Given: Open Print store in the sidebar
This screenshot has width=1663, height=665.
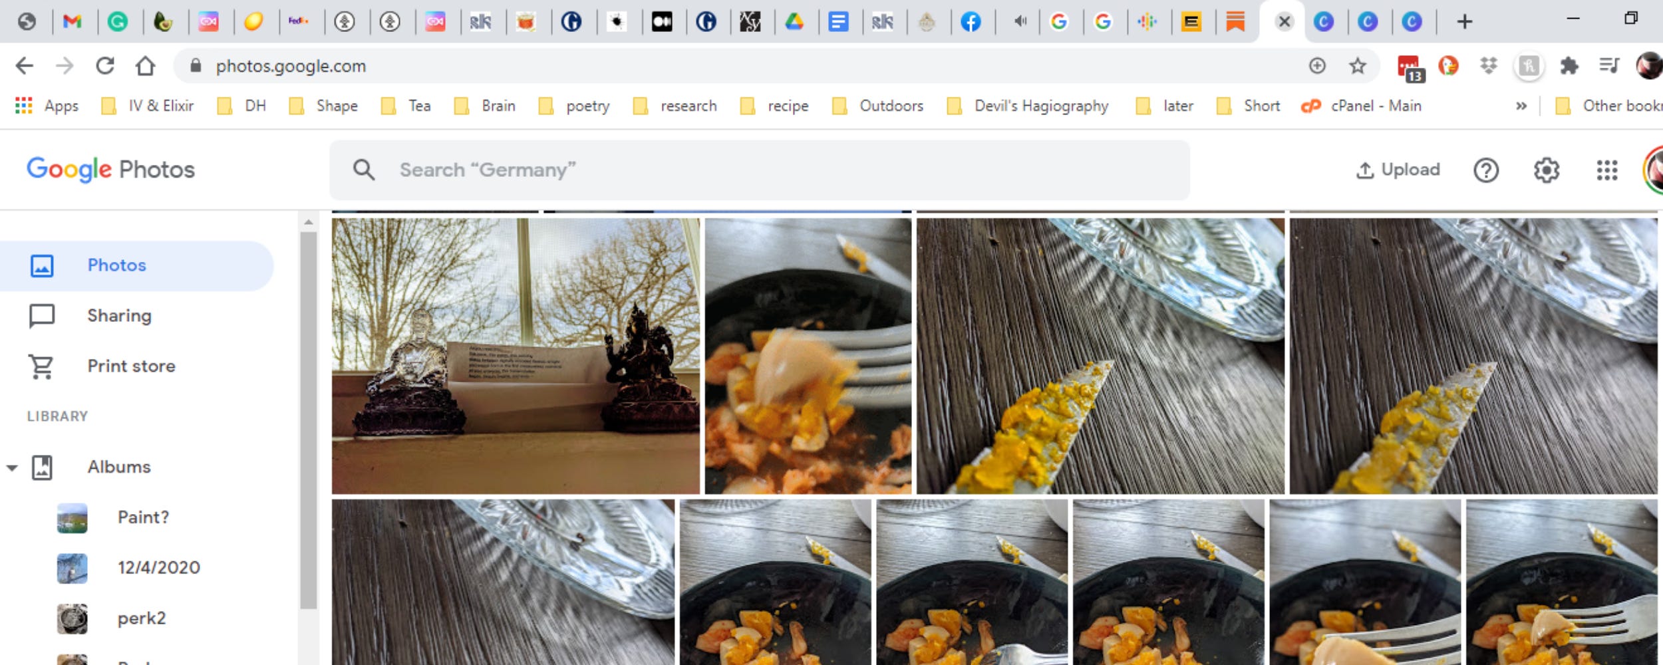Looking at the screenshot, I should pos(136,366).
